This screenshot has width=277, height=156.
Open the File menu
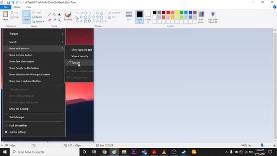click(6, 7)
